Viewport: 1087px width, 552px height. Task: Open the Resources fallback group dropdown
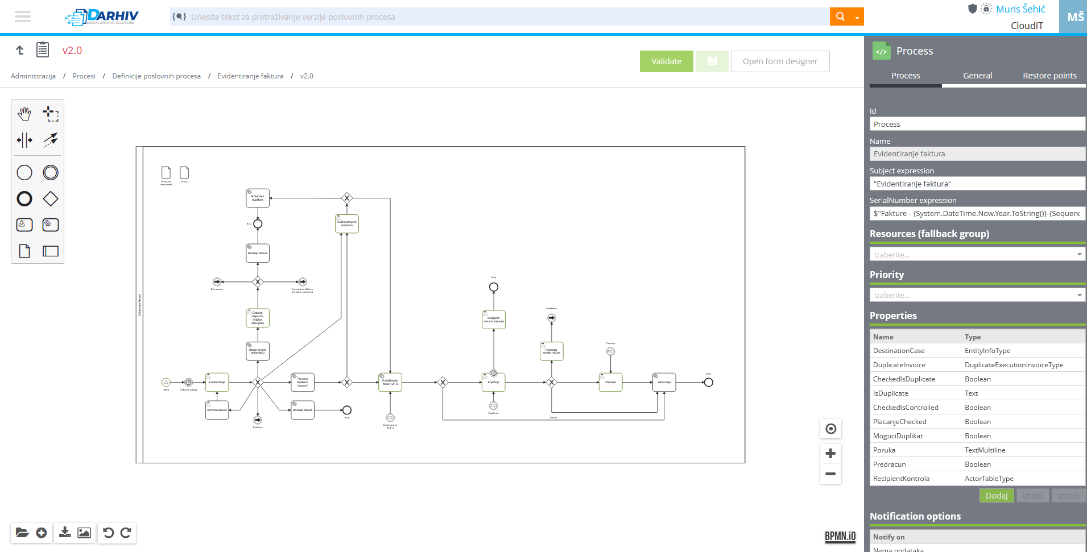coord(977,254)
